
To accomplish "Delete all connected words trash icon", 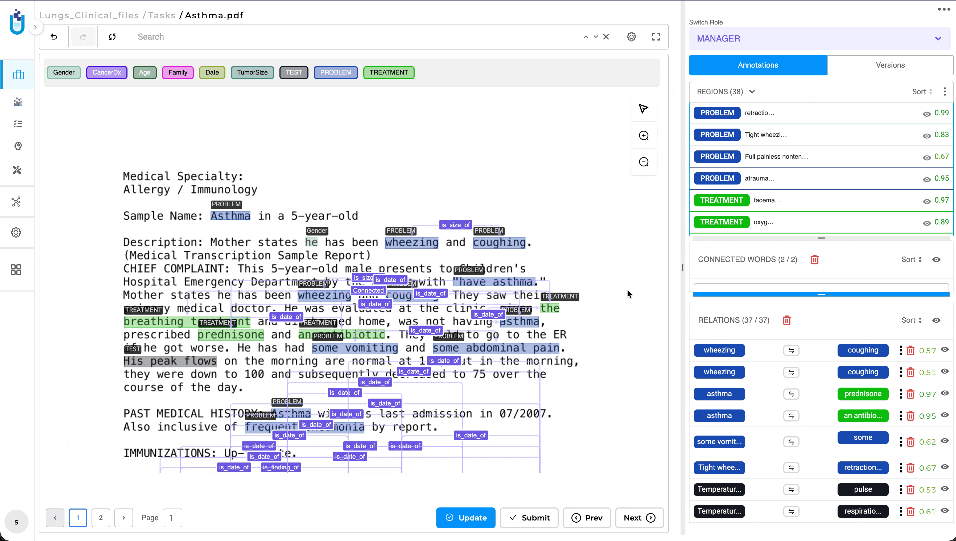I will click(814, 259).
